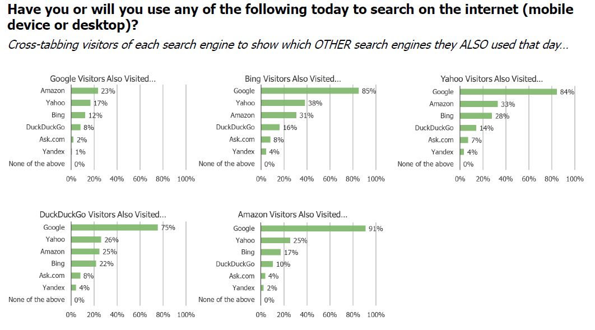Click the Google bar showing 85%
This screenshot has height=330, width=595.
(310, 91)
